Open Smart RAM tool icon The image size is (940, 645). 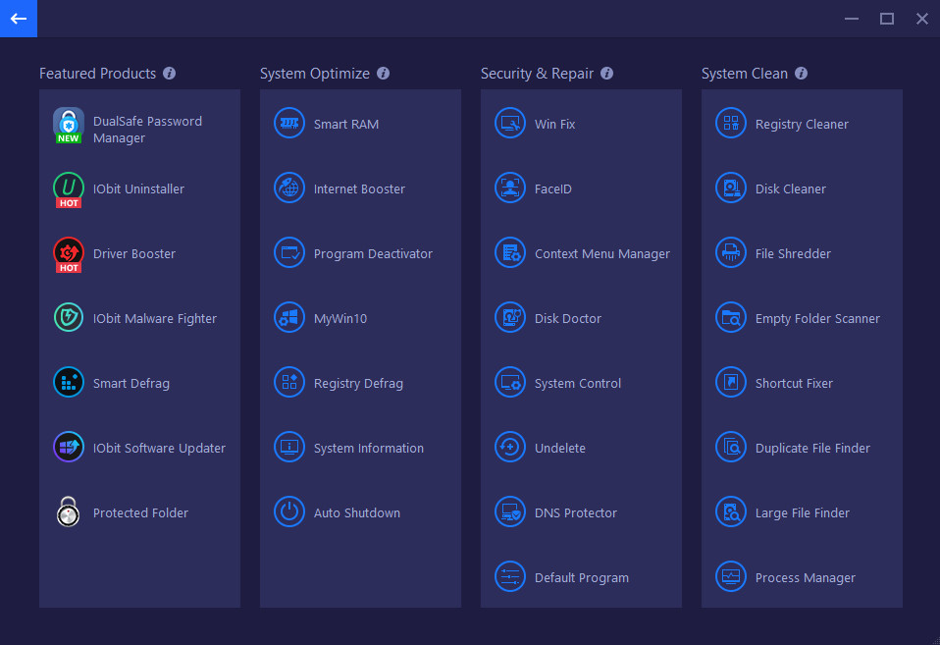pos(288,123)
